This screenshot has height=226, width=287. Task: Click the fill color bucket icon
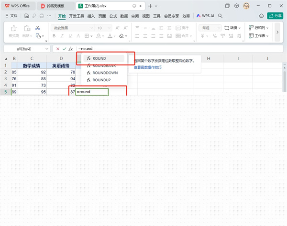99,36
